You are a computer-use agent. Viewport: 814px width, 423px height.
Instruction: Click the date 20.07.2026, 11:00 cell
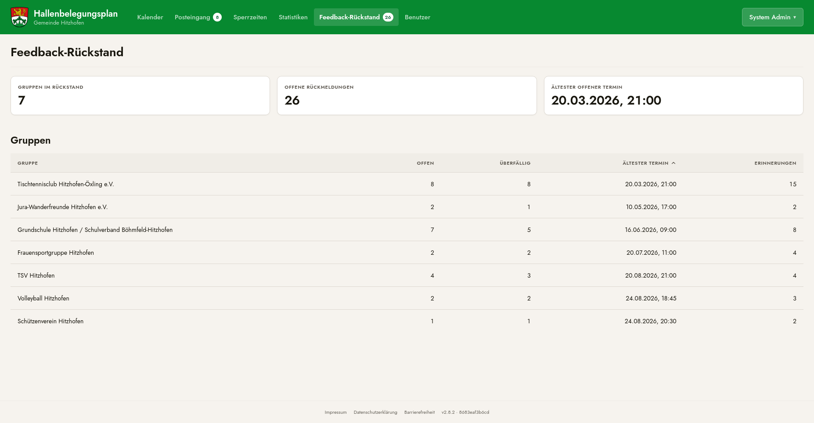(x=652, y=253)
